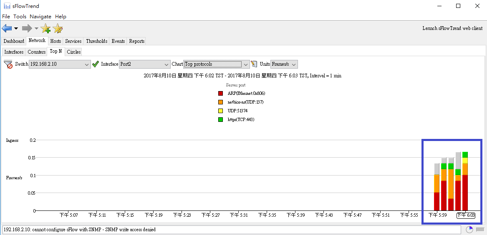This screenshot has width=487, height=235.
Task: Click the Frames/s y-axis label
Action: [x=14, y=178]
